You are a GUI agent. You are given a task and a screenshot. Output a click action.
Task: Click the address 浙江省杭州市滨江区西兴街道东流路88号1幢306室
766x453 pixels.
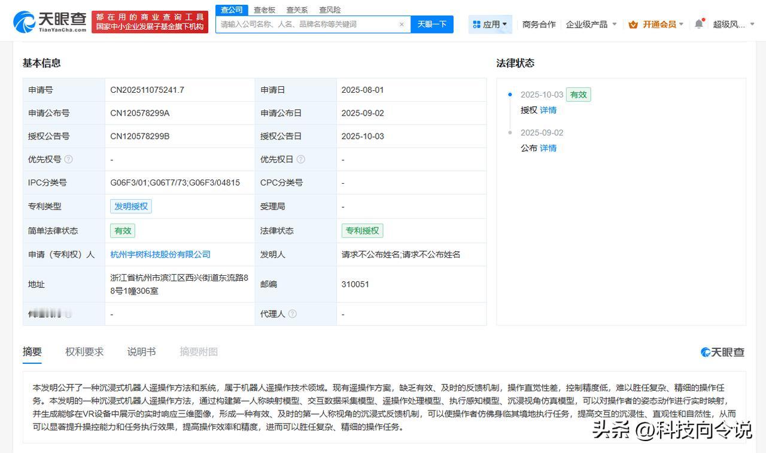(x=180, y=284)
